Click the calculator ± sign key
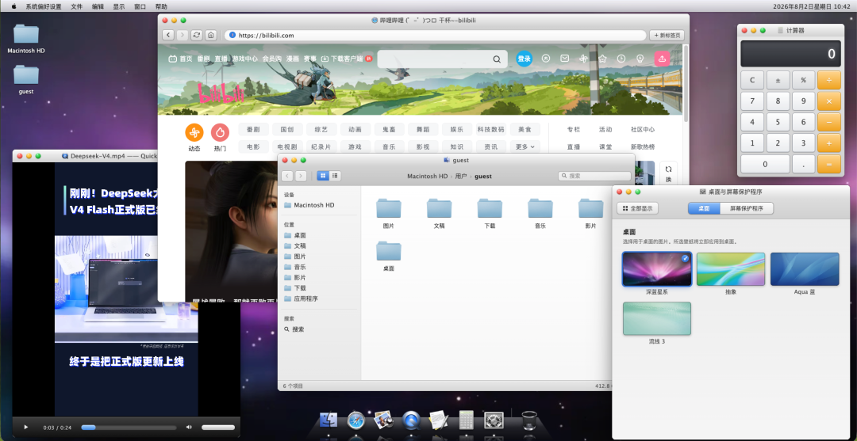Screen dimensions: 857x441 (x=778, y=80)
